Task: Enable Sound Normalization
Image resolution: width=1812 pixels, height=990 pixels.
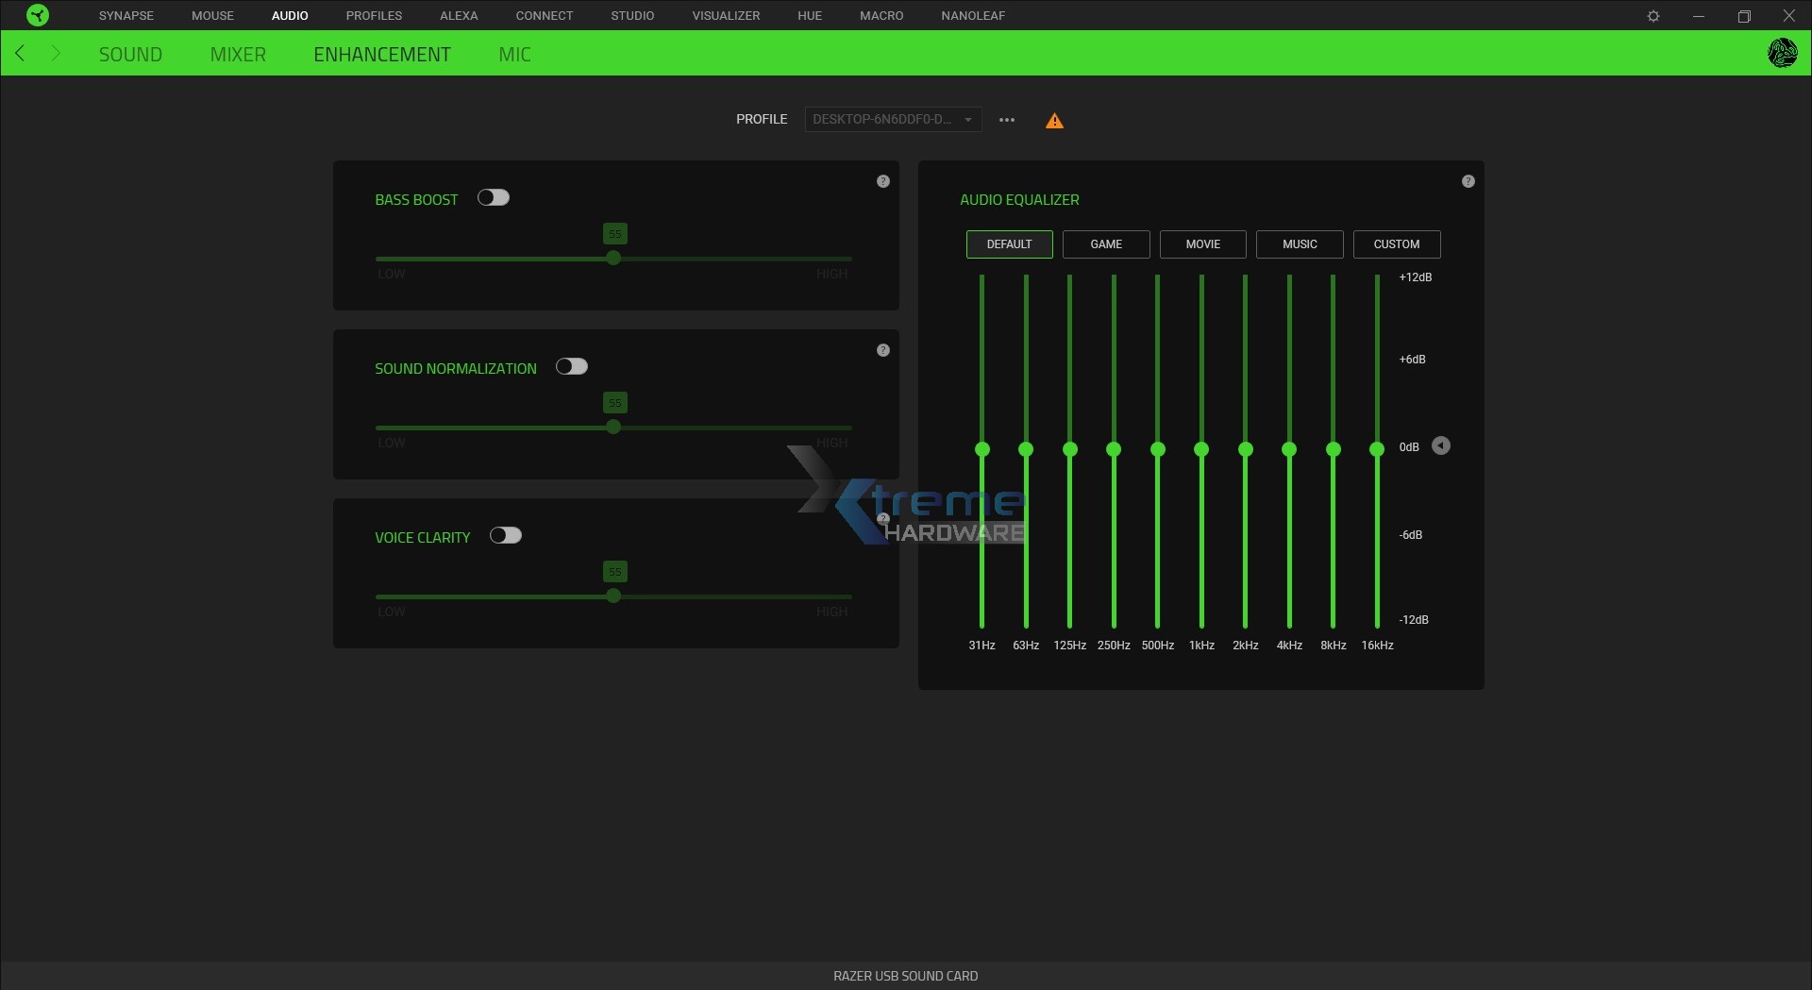Action: (x=573, y=366)
